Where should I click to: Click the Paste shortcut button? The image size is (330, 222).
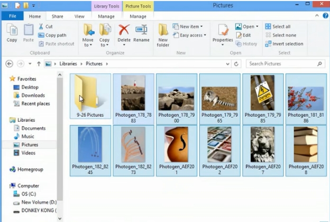coord(57,44)
